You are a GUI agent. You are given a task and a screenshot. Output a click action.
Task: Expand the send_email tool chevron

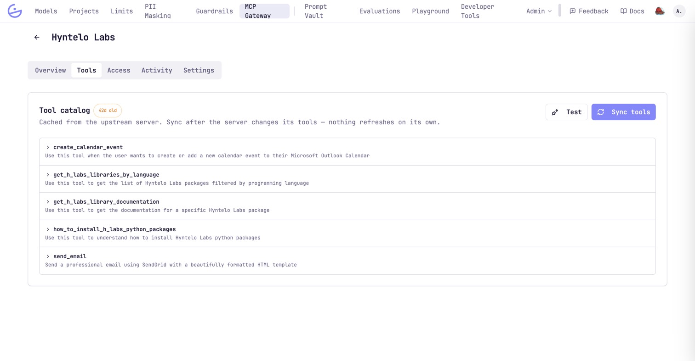pyautogui.click(x=48, y=256)
